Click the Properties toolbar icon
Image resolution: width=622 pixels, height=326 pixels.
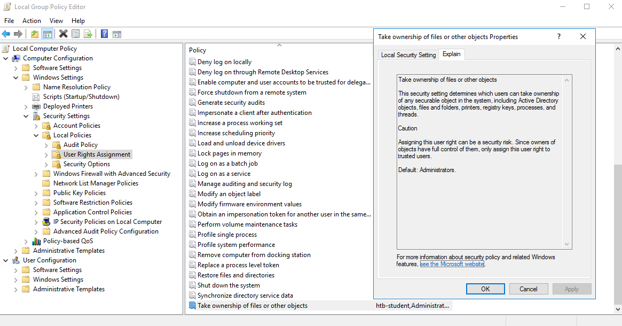75,34
